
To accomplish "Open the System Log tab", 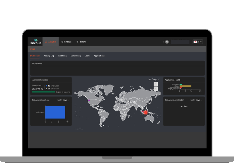I will tap(76, 56).
